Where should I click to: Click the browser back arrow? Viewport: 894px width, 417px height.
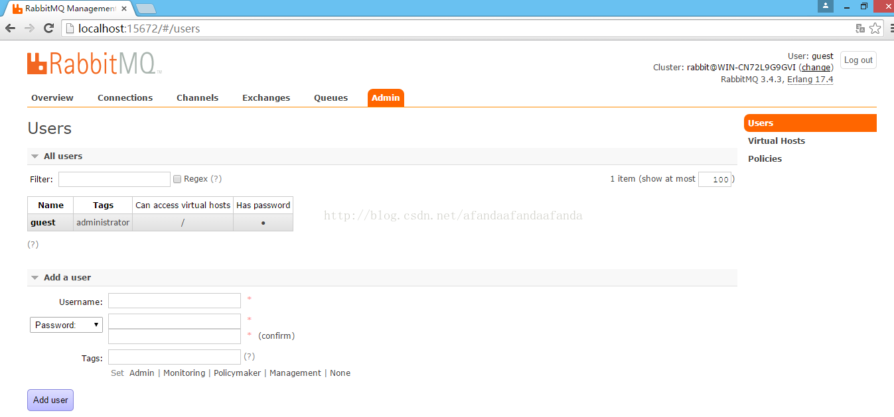[10, 29]
